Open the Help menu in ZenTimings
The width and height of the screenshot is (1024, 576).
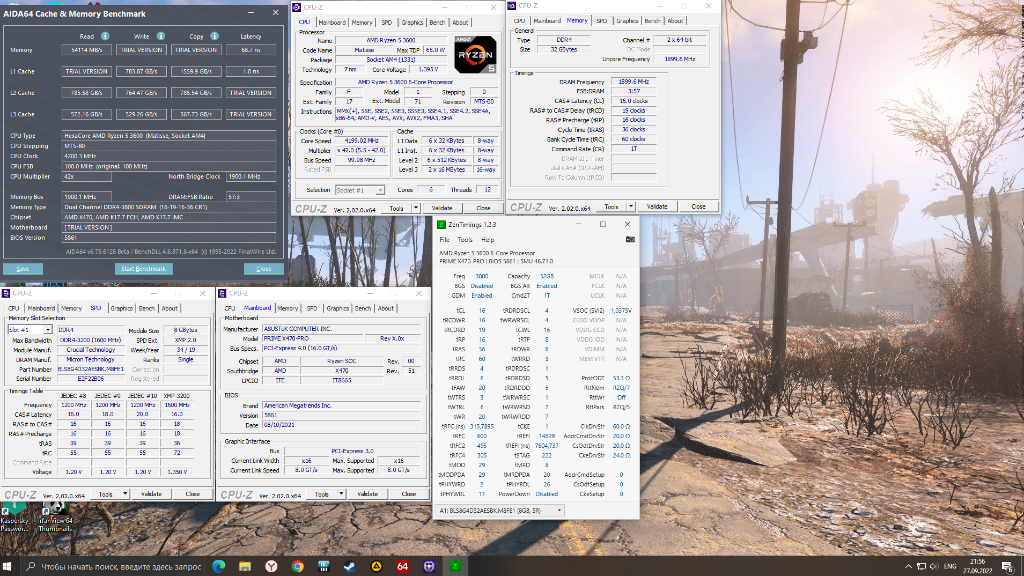(x=487, y=240)
